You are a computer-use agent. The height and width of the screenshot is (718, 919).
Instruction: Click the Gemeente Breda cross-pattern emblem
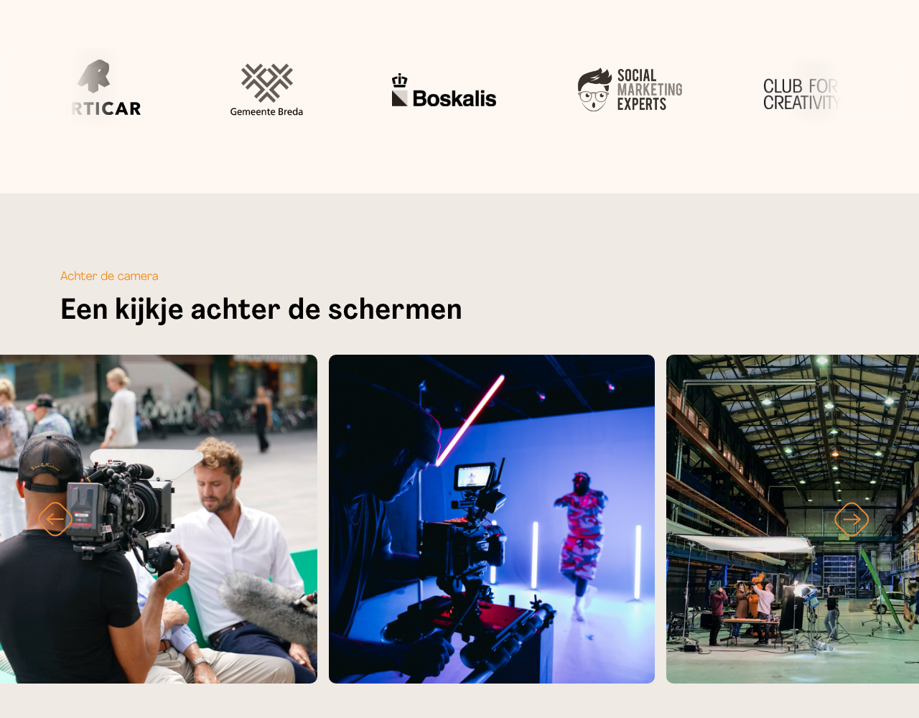[x=266, y=82]
